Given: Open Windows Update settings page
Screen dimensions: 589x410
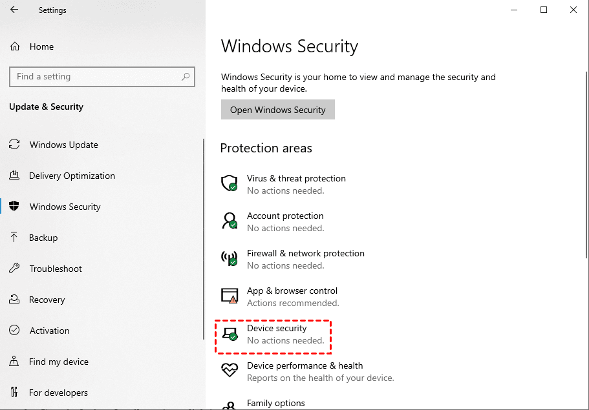Looking at the screenshot, I should (x=63, y=145).
